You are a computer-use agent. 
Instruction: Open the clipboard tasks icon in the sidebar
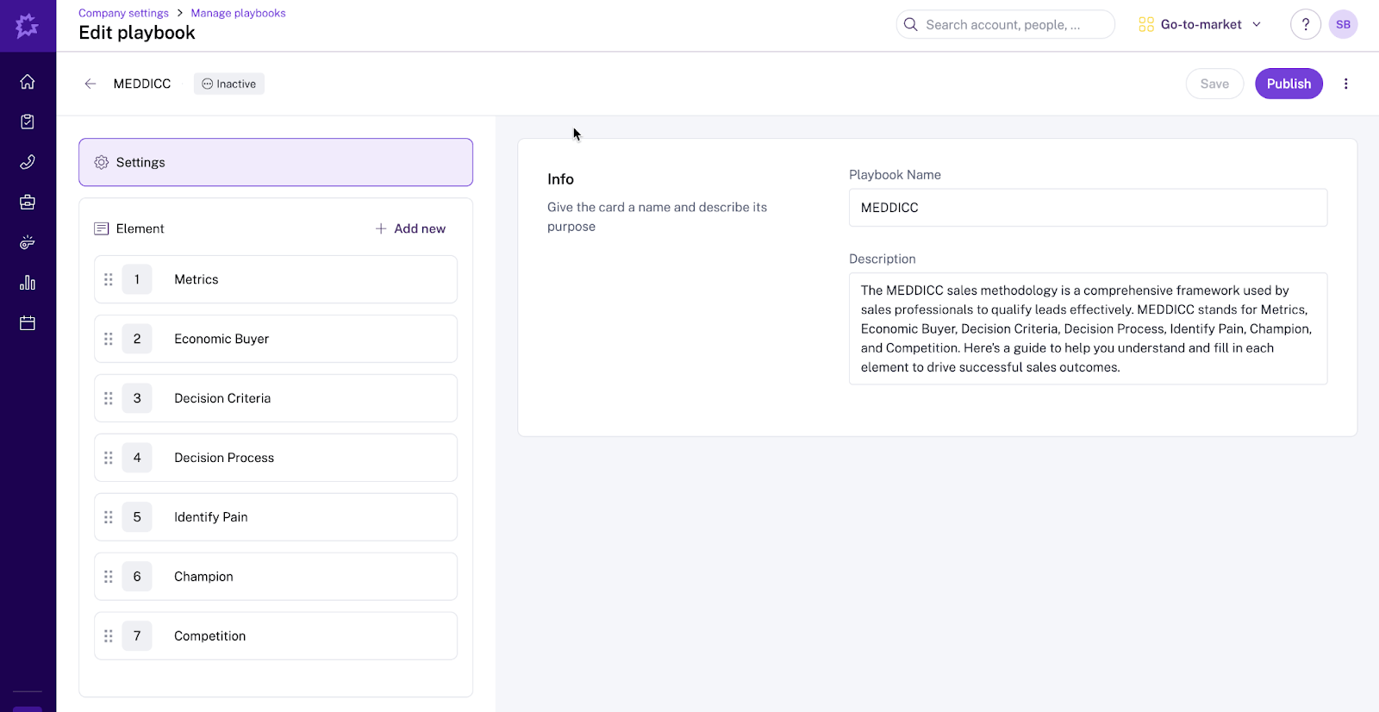pos(28,122)
